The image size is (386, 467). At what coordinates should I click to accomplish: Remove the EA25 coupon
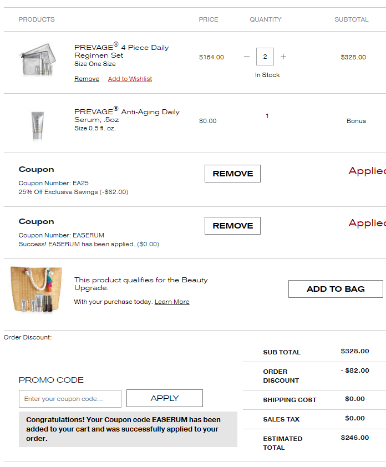(232, 174)
